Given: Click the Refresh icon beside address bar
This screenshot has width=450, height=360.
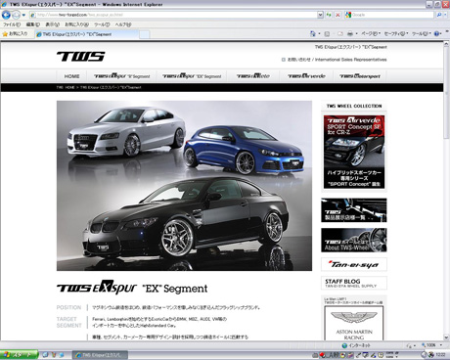Looking at the screenshot, I should point(329,15).
